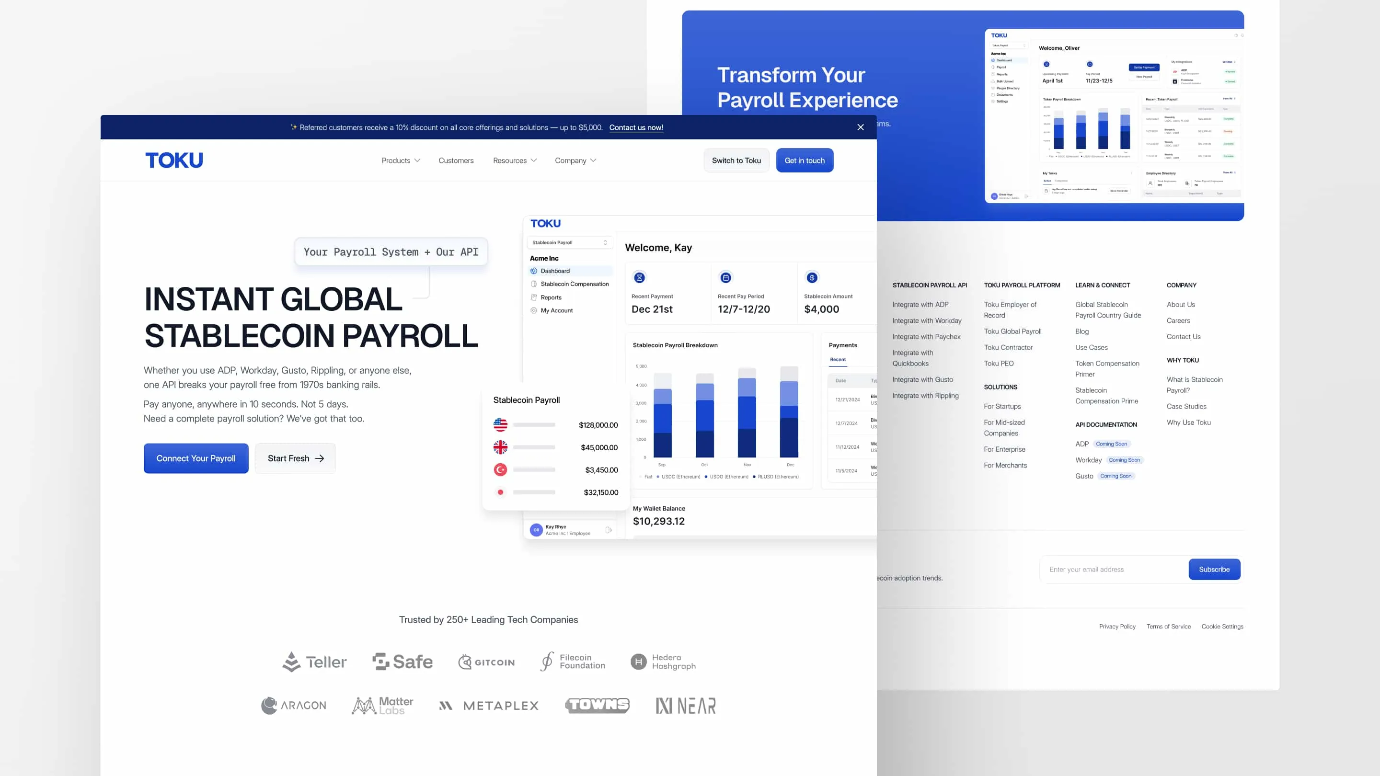
Task: Expand the Products navigation dropdown
Action: [401, 160]
